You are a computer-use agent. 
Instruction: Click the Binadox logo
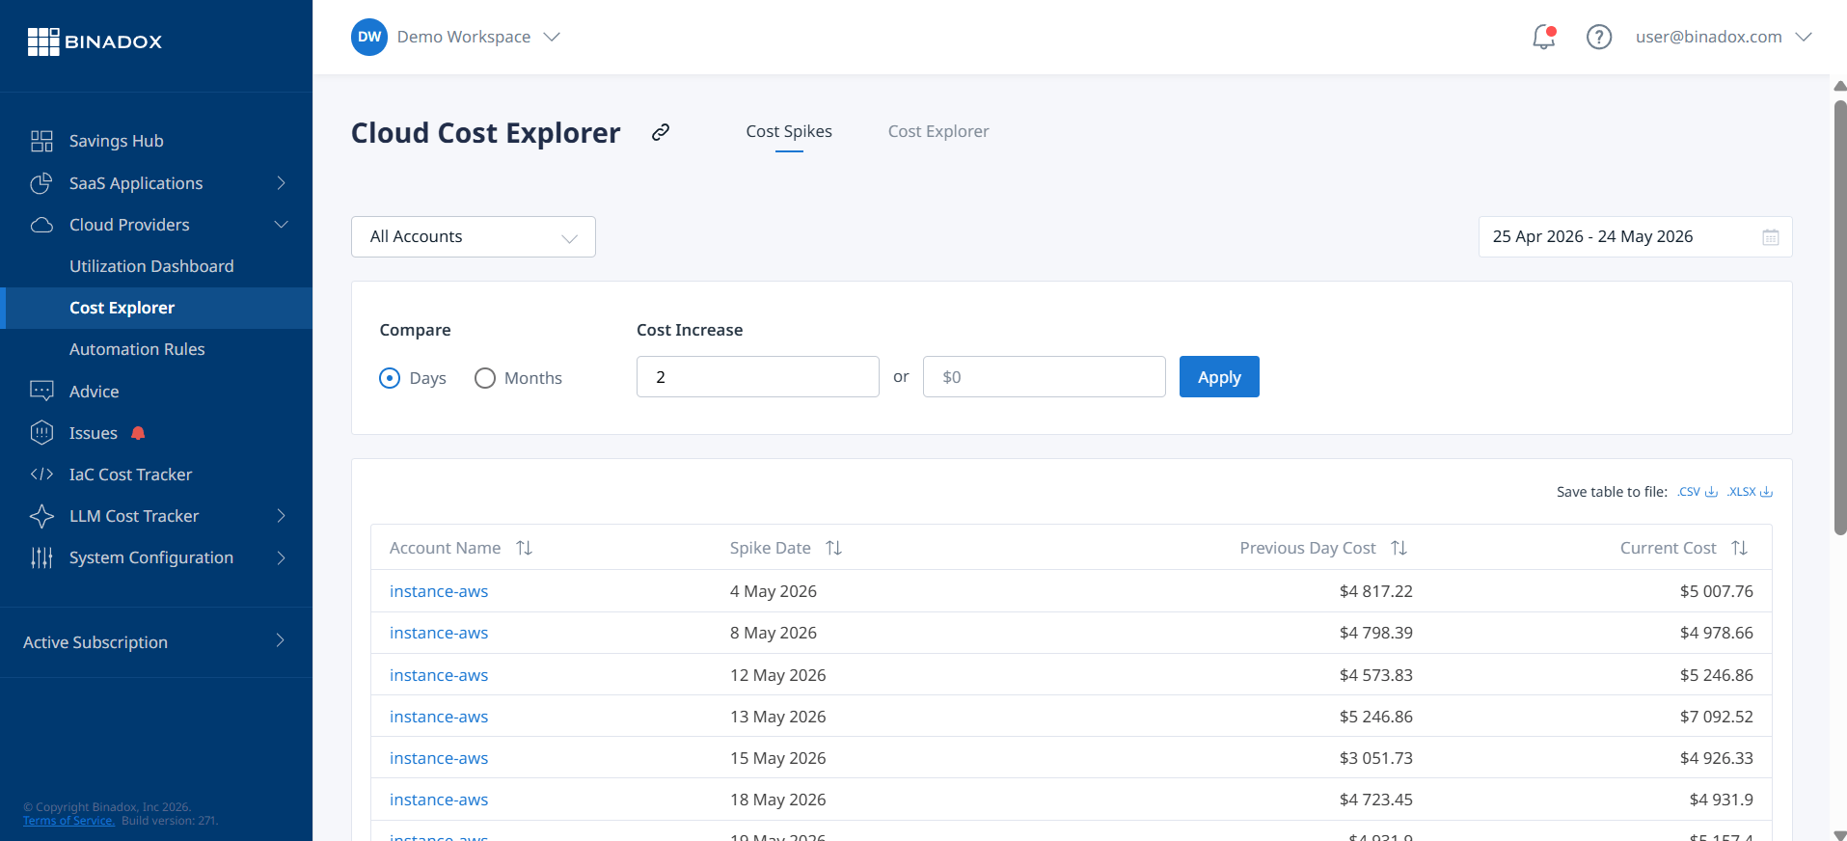(x=95, y=41)
